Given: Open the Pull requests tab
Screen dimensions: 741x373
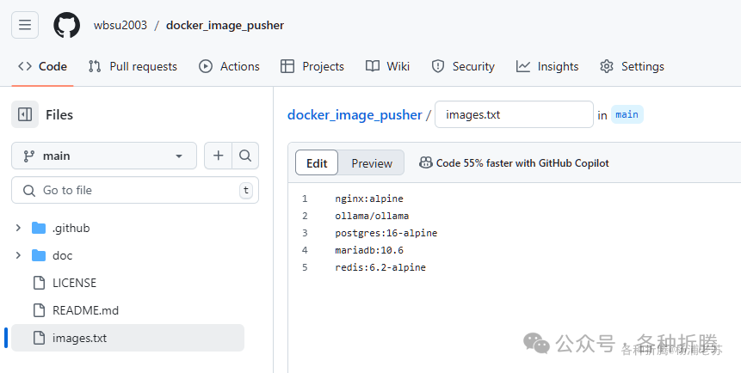Looking at the screenshot, I should coord(133,66).
